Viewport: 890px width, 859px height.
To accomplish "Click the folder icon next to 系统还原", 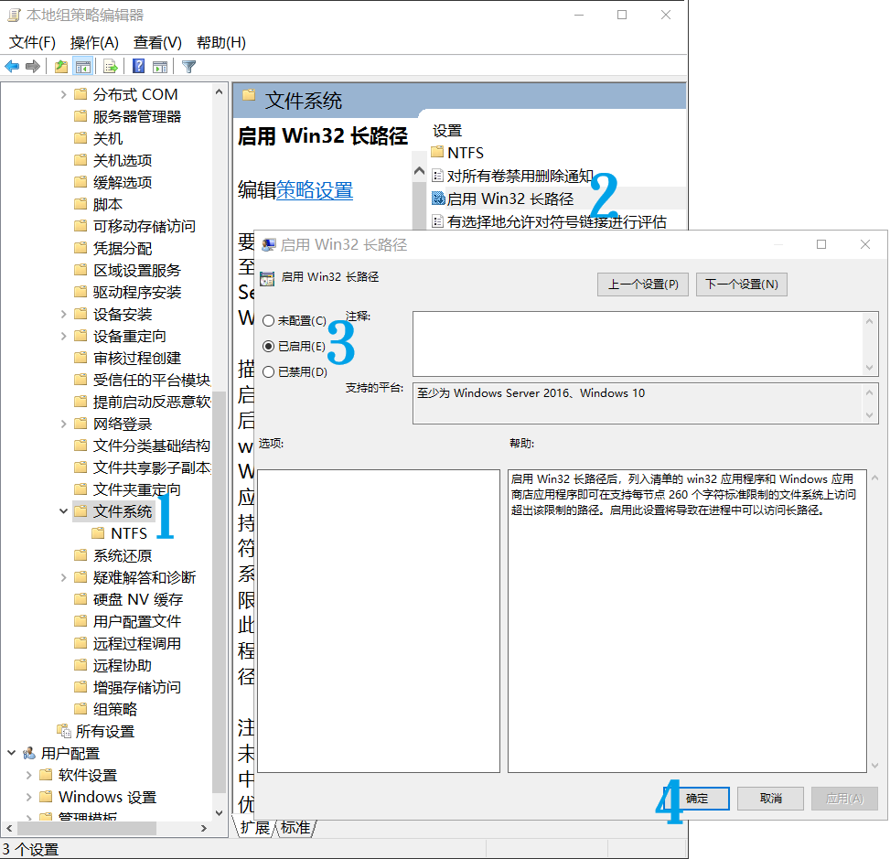I will (81, 555).
